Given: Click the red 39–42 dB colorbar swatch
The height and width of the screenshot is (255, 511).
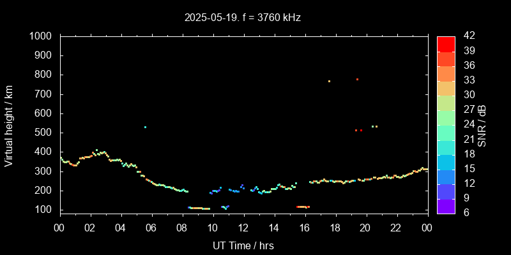Looking at the screenshot, I should pos(446,43).
